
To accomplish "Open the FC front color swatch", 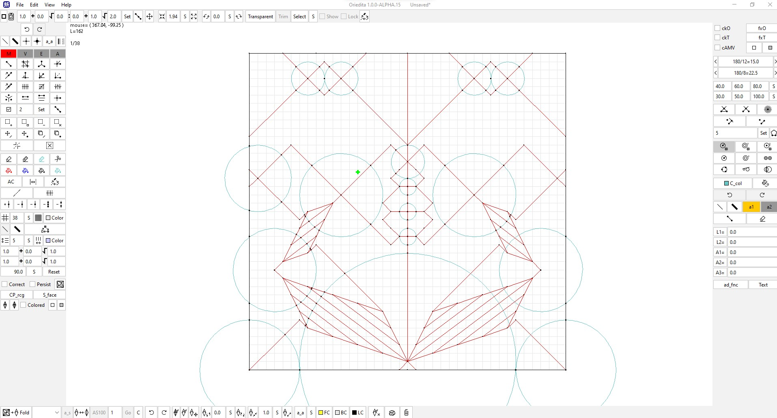I will pyautogui.click(x=324, y=413).
